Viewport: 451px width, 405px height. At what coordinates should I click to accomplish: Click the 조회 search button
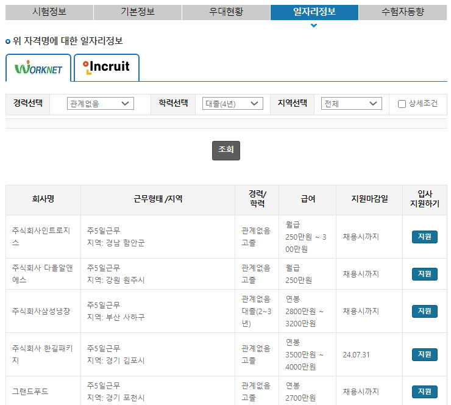pos(225,150)
